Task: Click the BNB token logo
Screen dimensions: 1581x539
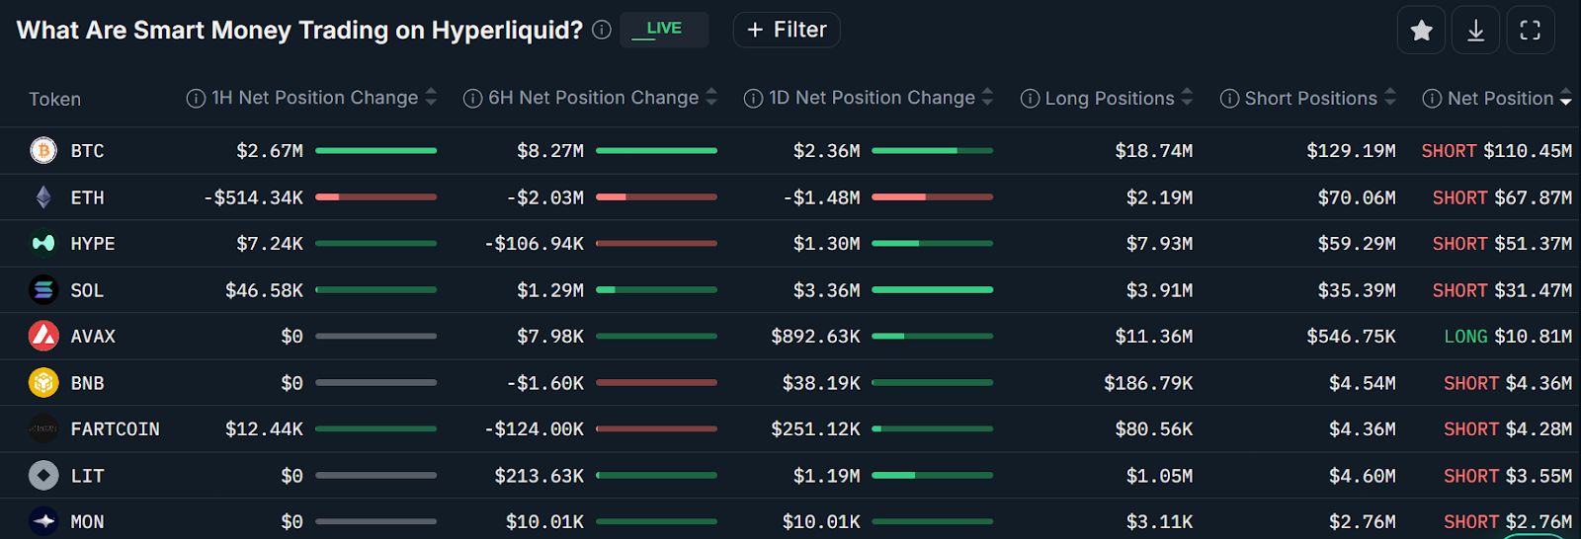Action: pos(43,383)
